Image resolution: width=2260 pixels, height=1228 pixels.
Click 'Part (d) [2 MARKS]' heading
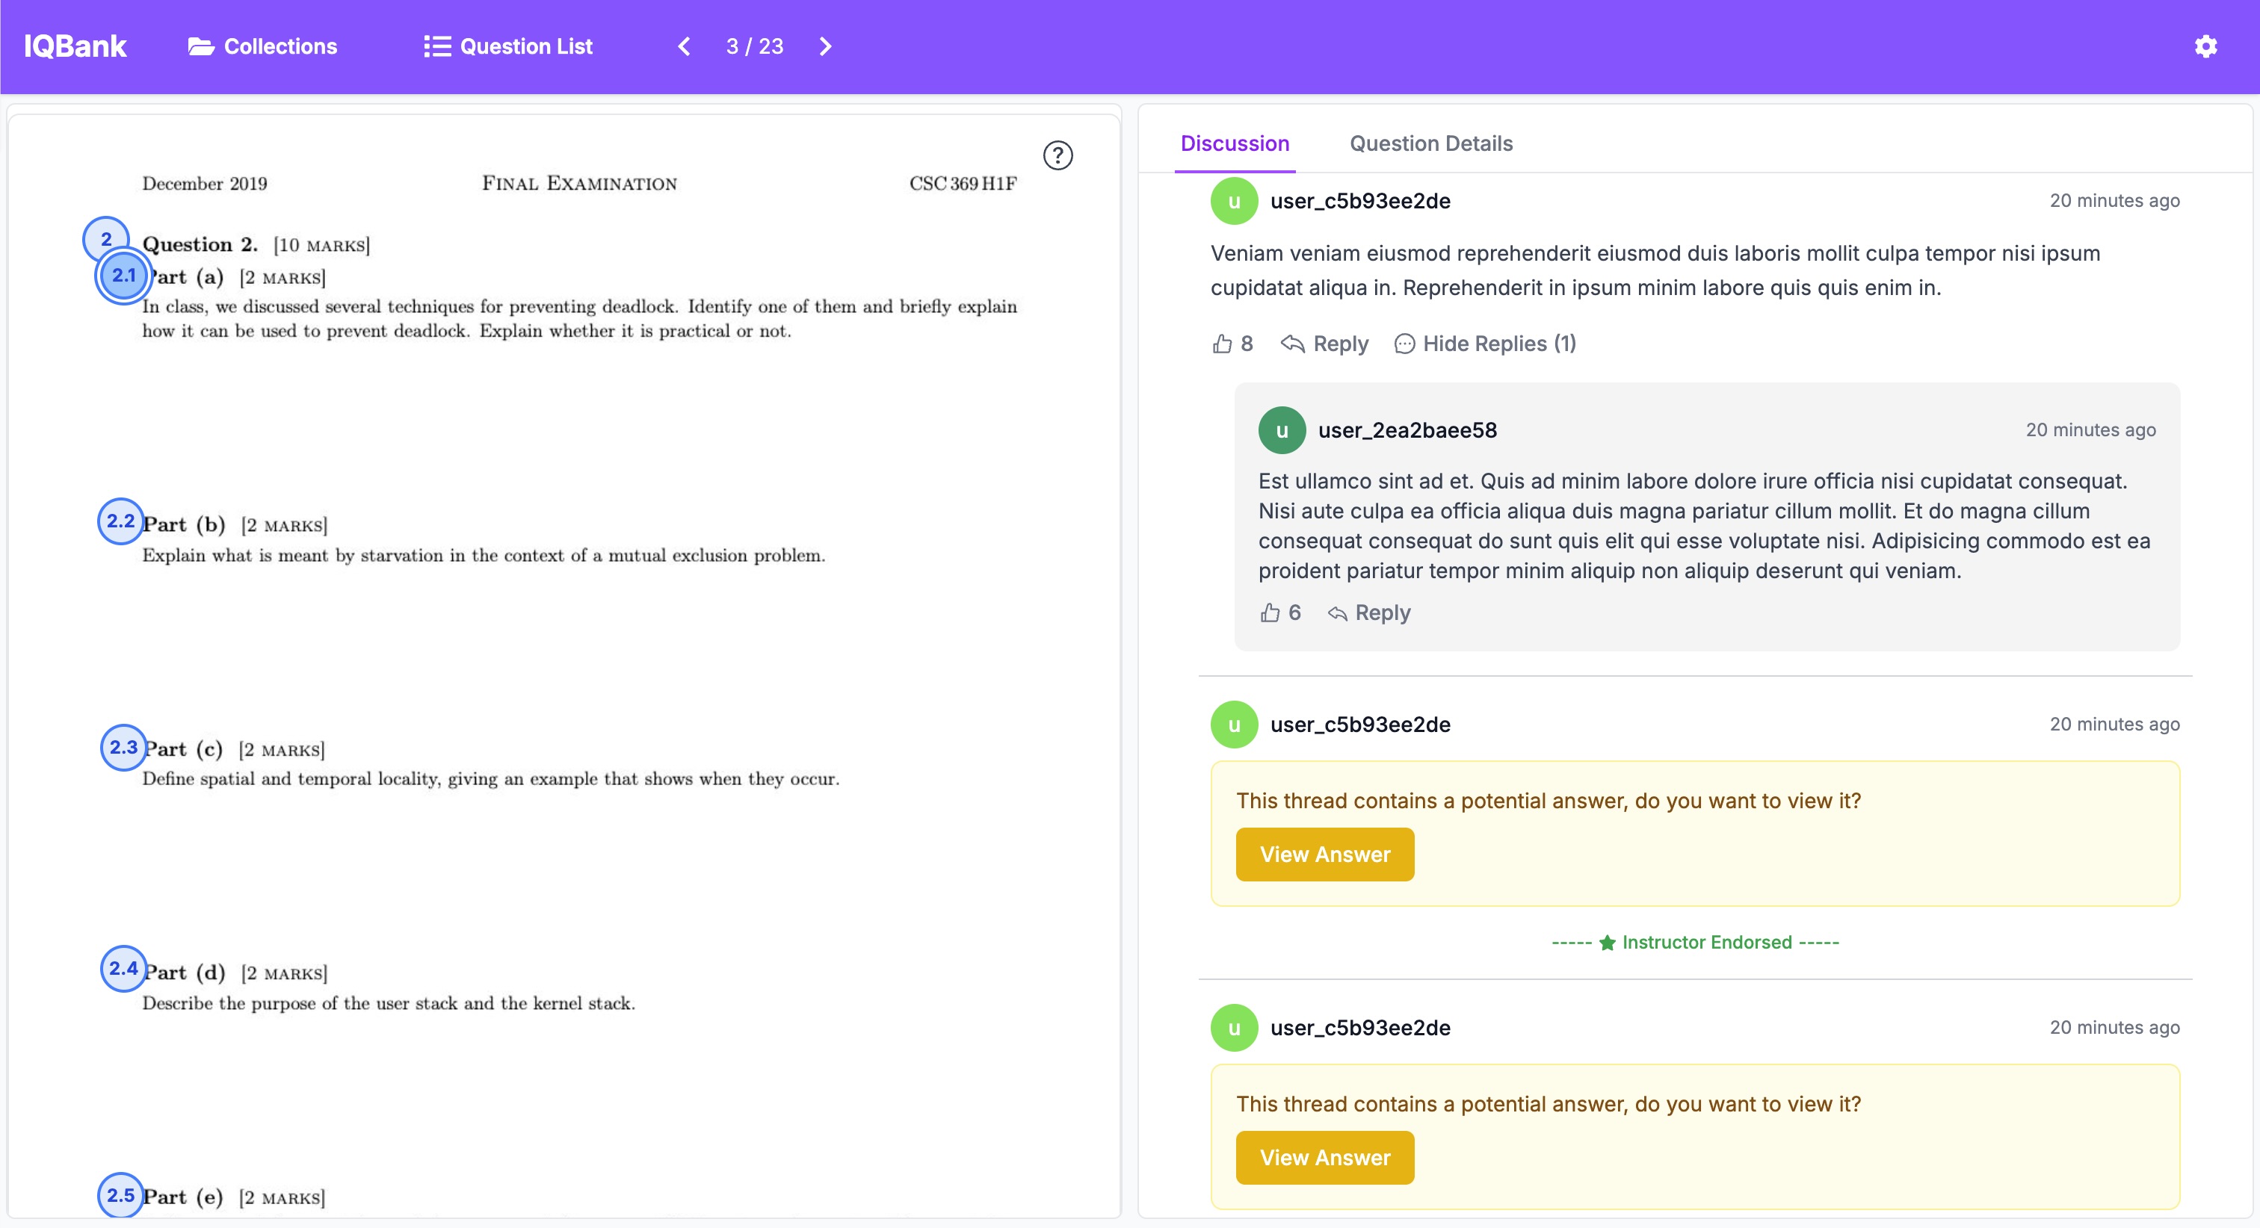coord(235,973)
